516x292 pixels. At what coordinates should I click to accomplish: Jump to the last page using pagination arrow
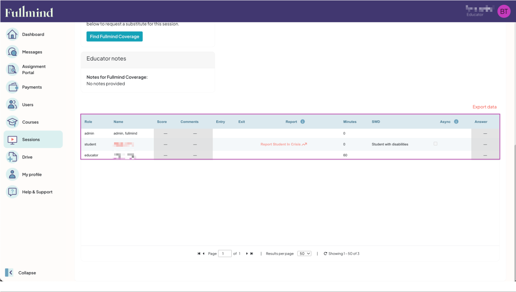click(252, 253)
